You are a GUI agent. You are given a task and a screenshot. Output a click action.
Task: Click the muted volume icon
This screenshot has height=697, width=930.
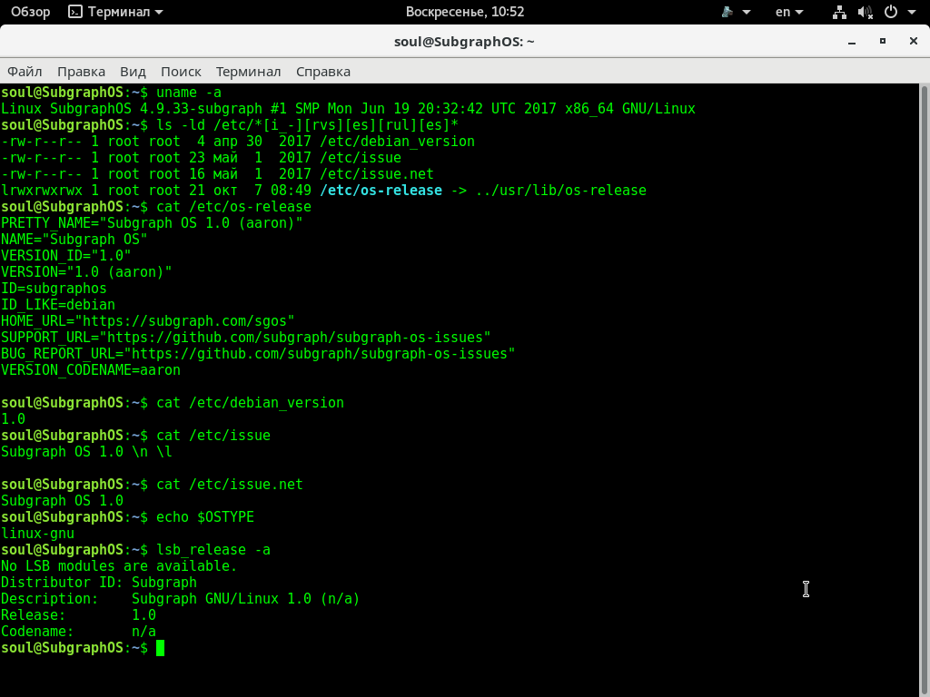[x=866, y=12]
